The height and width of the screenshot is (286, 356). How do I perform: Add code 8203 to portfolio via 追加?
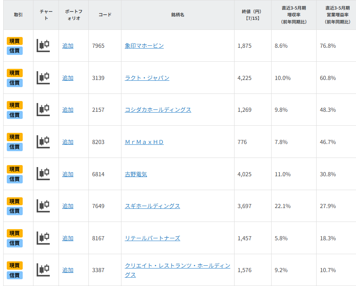[x=68, y=142]
